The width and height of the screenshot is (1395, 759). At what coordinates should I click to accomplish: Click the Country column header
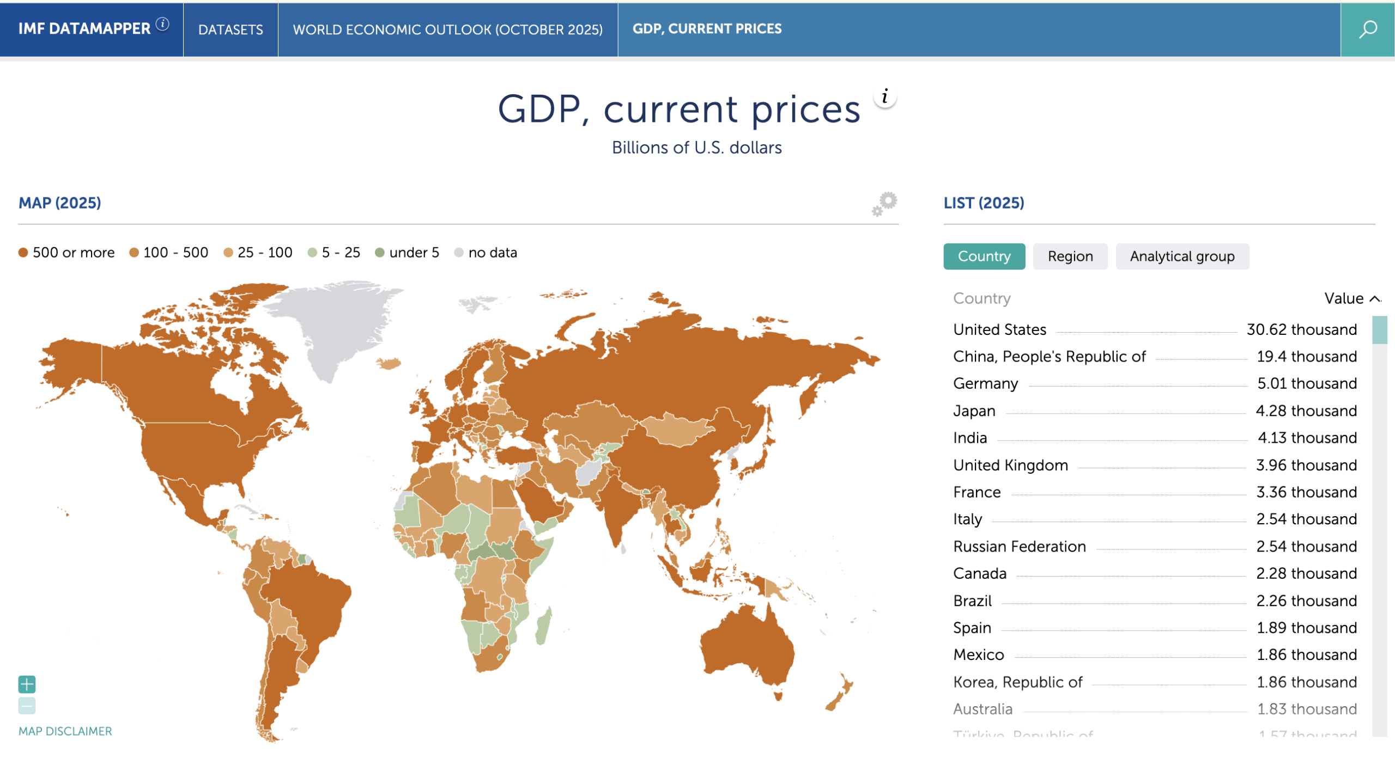981,298
